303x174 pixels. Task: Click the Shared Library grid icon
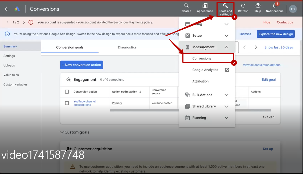[x=187, y=106]
